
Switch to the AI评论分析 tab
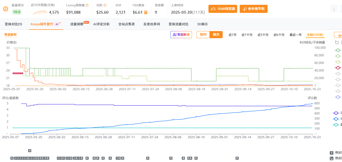click(x=101, y=24)
